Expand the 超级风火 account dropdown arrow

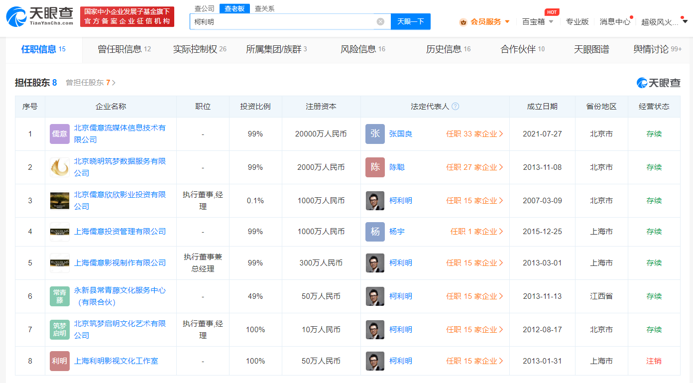(685, 21)
